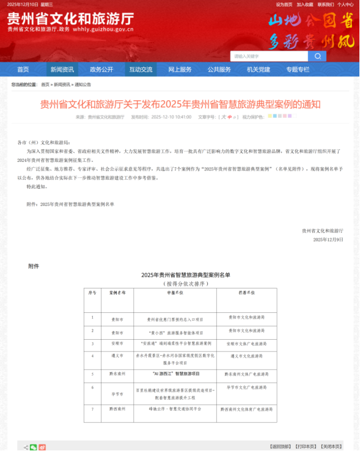Click table cell 毕节市文化广电旅游局

click(246, 387)
